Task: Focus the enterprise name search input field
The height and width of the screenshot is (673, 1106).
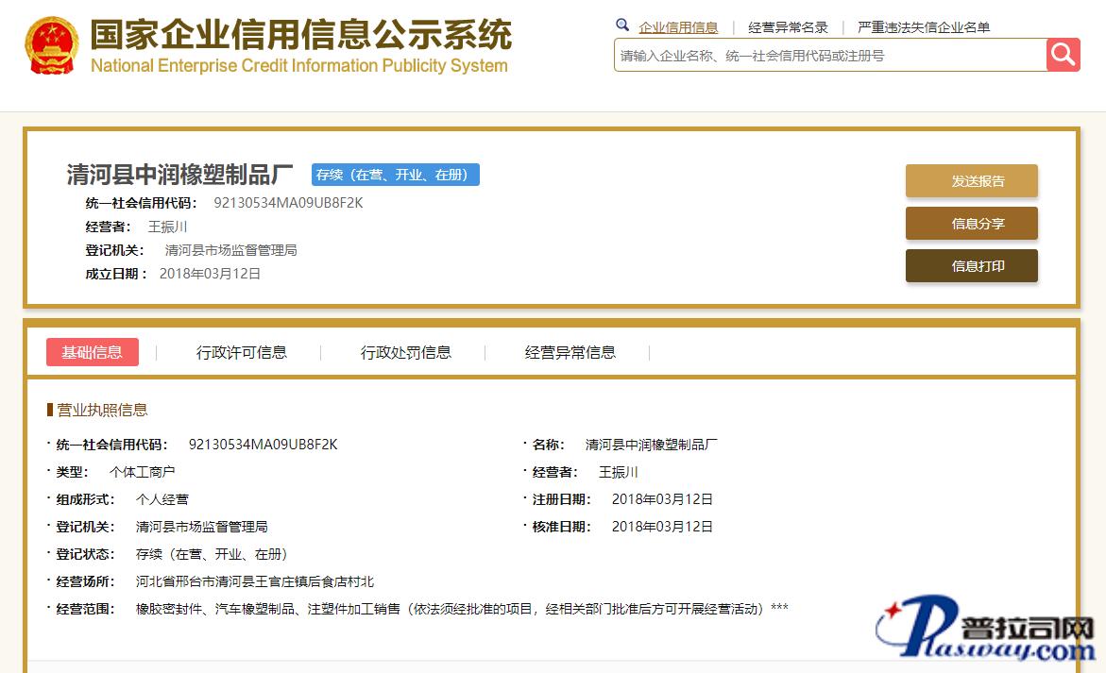Action: (x=829, y=56)
